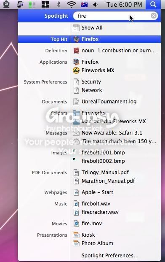Click the Kiosk presentation icon
Screen dimensions: 165x262
76,235
